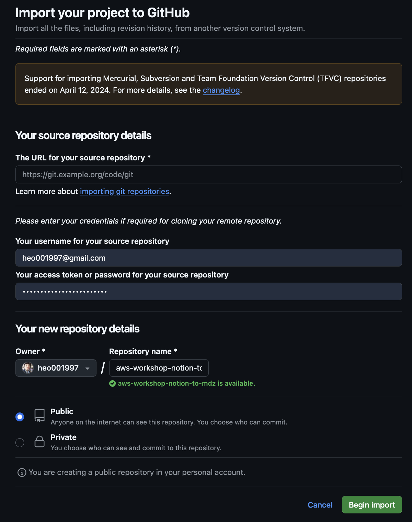Click the public repository book icon
Viewport: 412px width, 522px height.
[39, 415]
